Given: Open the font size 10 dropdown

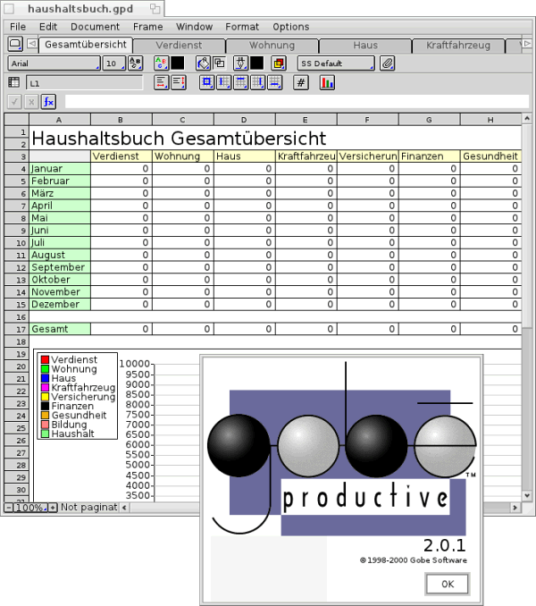Looking at the screenshot, I should pos(113,63).
